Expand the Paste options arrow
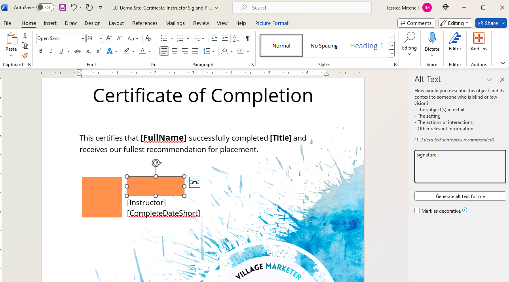 coord(11,55)
